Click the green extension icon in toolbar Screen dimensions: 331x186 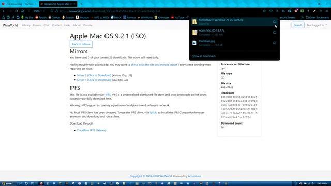point(302,11)
